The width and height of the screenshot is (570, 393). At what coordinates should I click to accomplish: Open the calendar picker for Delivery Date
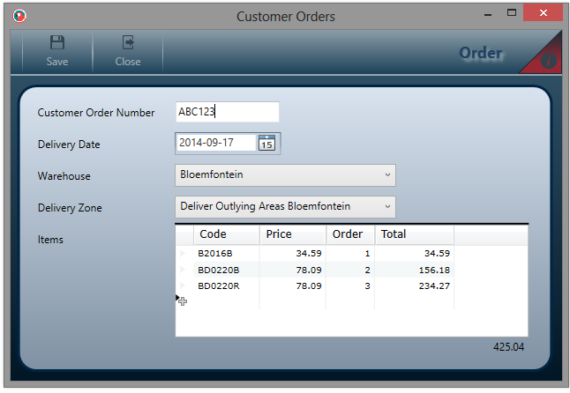coord(266,143)
